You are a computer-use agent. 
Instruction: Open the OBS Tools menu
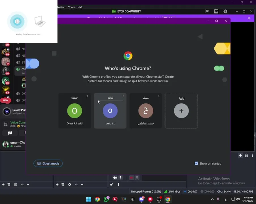pos(71,7)
